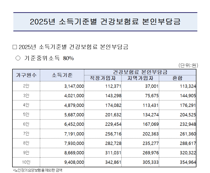Click cell value 354,964
This screenshot has height=173, width=210.
pos(188,162)
